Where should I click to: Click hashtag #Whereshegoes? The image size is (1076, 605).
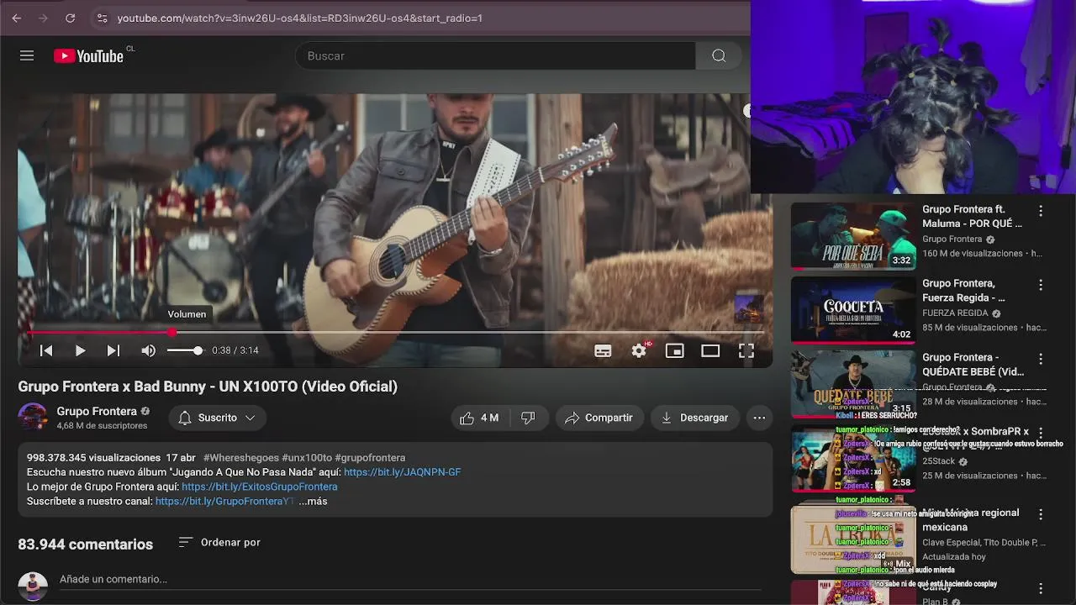click(x=241, y=458)
